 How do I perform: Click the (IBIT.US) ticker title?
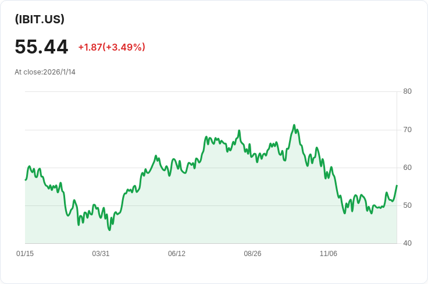click(40, 19)
